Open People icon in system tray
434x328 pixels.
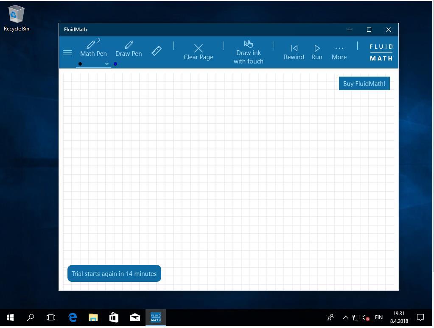click(x=330, y=317)
